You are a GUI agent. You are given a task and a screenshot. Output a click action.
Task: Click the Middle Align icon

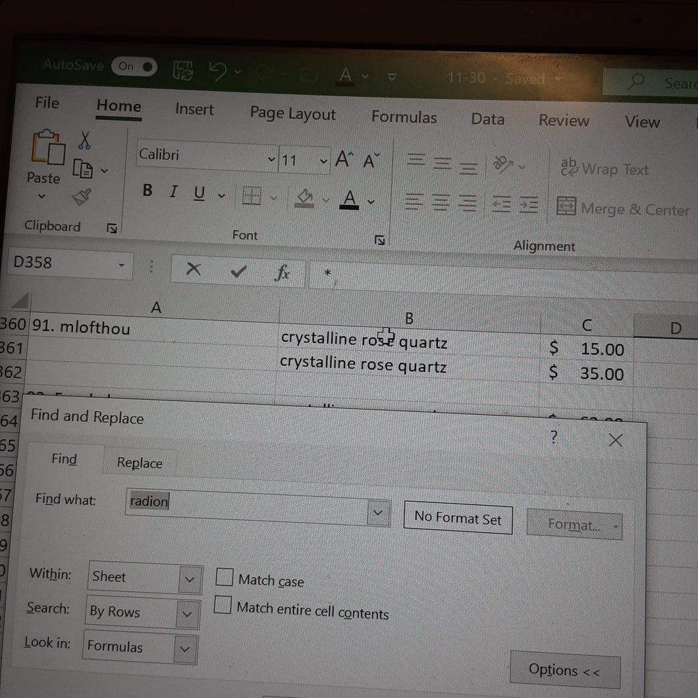click(x=442, y=163)
